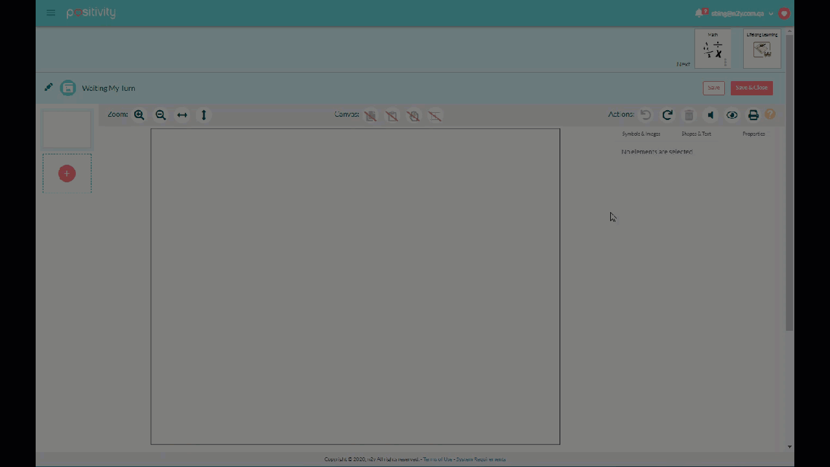Open the hamburger navigation menu
This screenshot has width=830, height=467.
click(x=51, y=13)
